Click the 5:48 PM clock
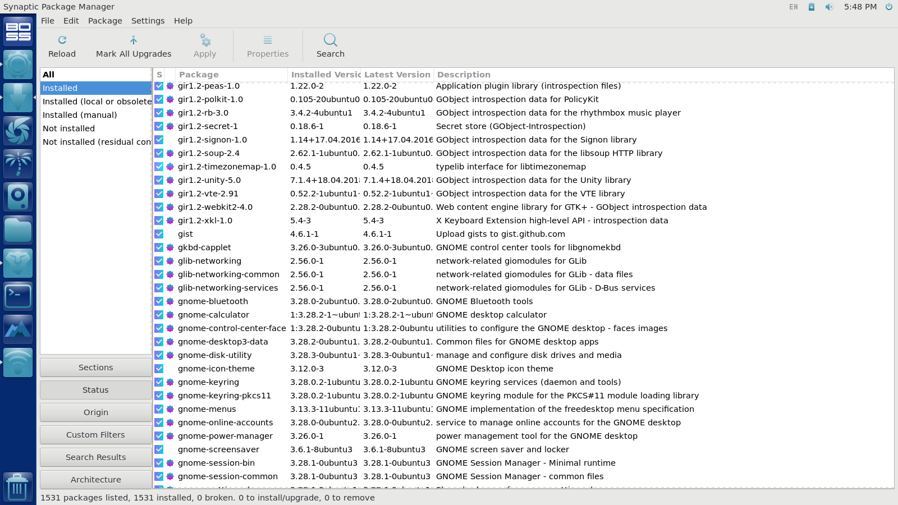This screenshot has height=505, width=898. 860,7
